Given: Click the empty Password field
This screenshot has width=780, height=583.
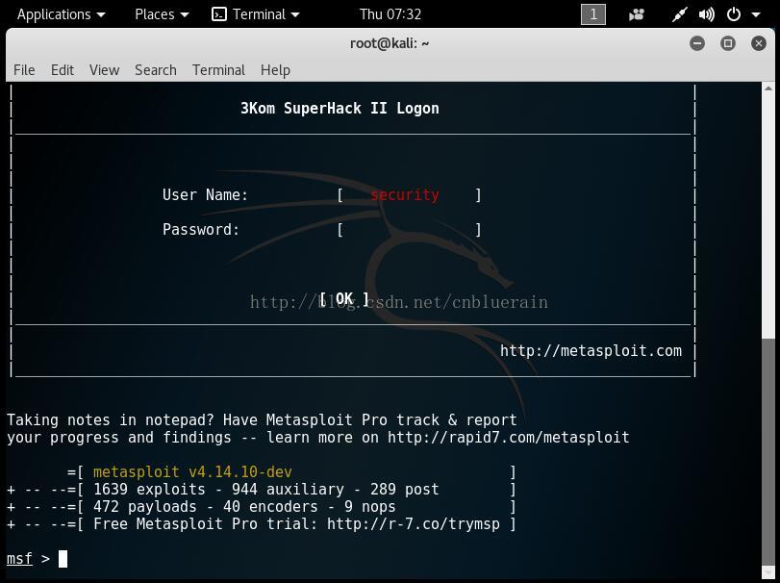Looking at the screenshot, I should pos(410,230).
